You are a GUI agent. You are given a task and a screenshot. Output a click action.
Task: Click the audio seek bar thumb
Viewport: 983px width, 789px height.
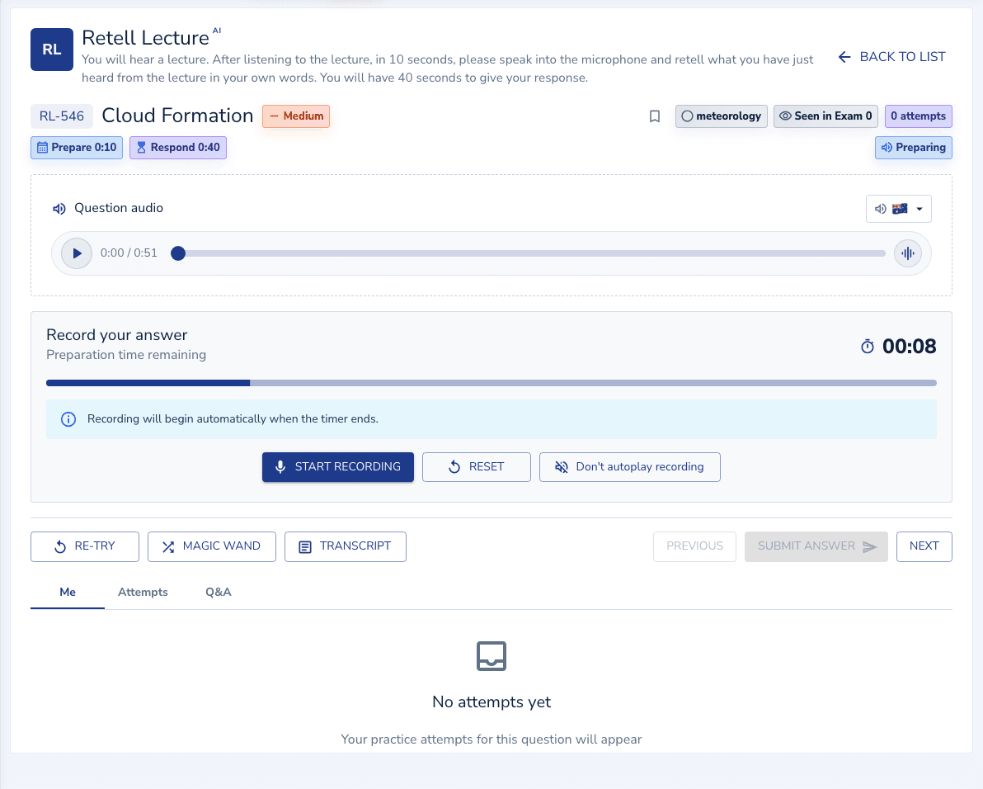178,253
